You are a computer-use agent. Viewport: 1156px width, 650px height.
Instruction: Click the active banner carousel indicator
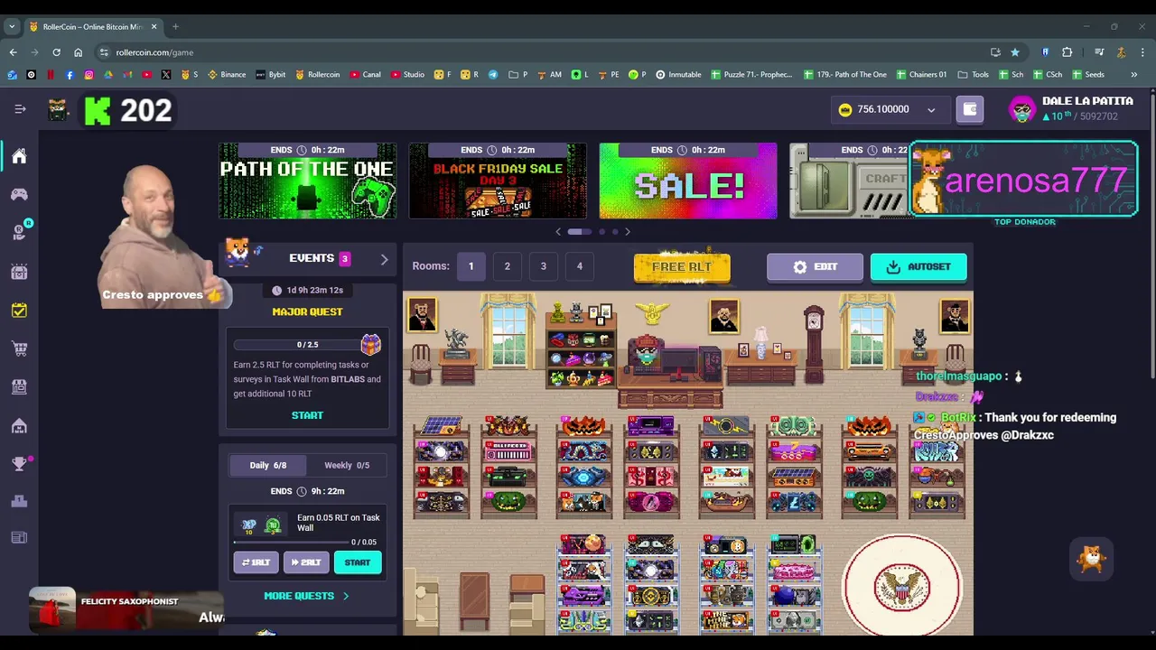pos(580,232)
